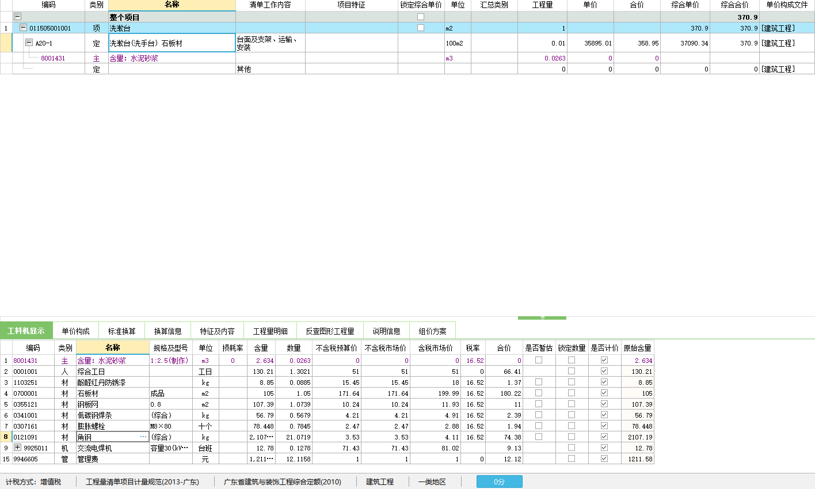Image resolution: width=815 pixels, height=489 pixels.
Task: Select the 洗漱台(洗手台) 石板材 name cell
Action: coord(172,43)
